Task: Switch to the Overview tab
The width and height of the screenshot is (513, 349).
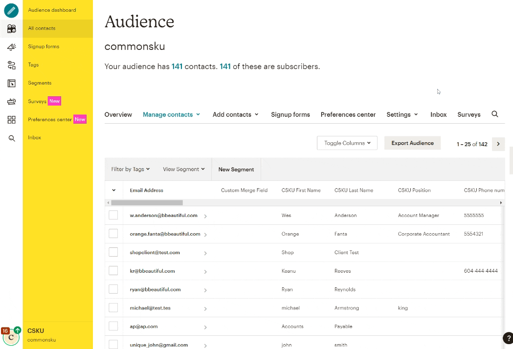Action: point(118,114)
